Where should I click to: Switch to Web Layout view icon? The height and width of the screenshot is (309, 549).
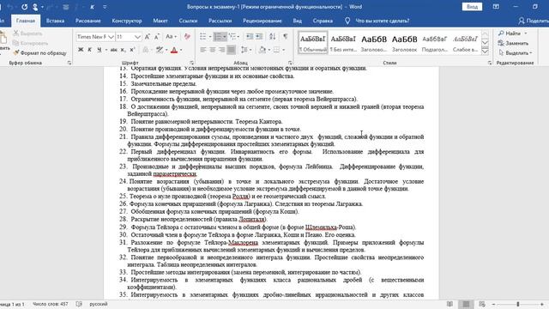[x=482, y=304]
